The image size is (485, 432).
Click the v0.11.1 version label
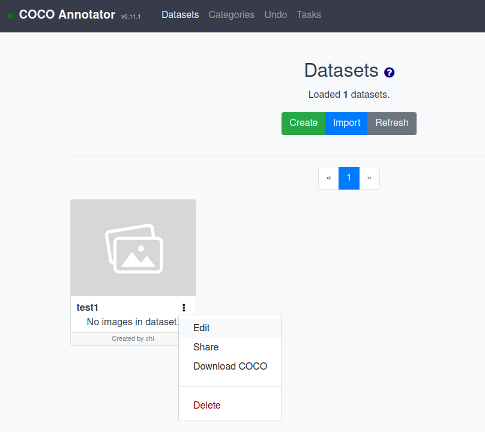[131, 16]
